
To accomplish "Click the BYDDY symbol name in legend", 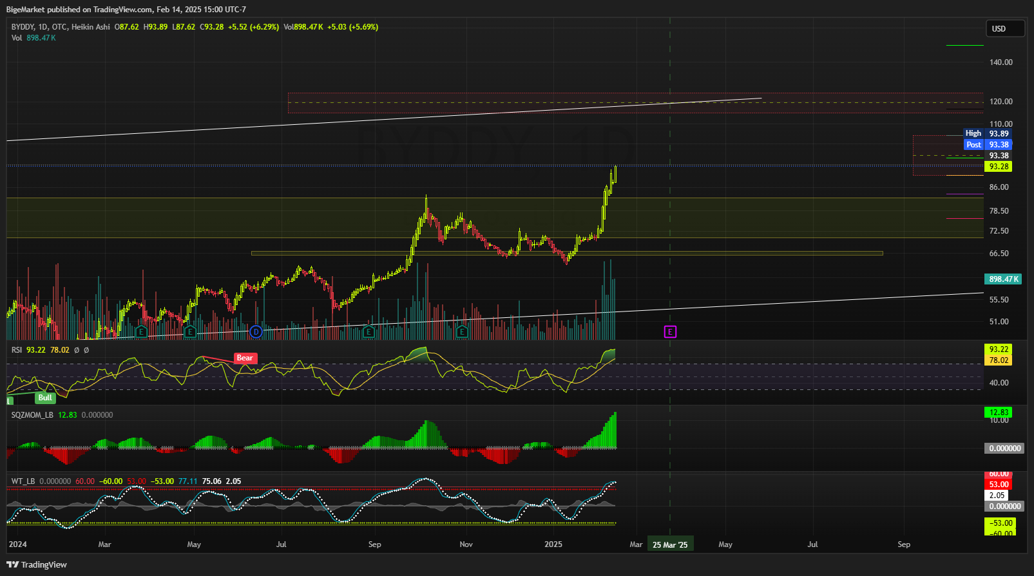I will (x=23, y=27).
